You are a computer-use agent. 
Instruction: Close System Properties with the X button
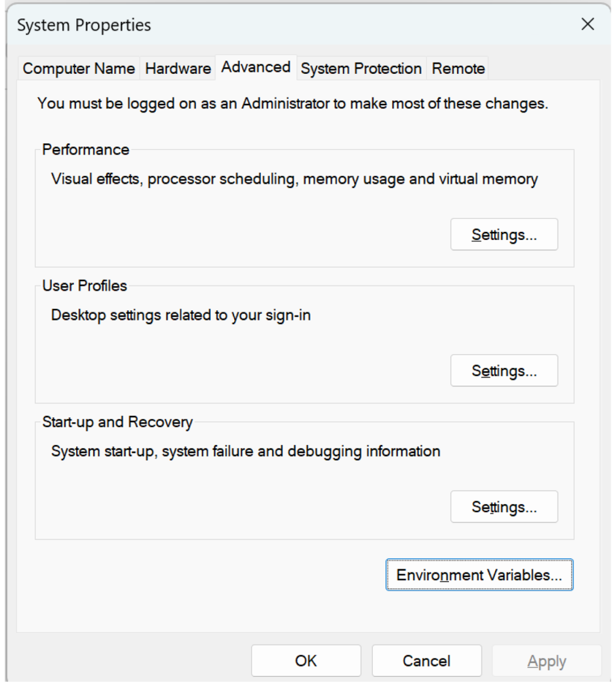588,24
